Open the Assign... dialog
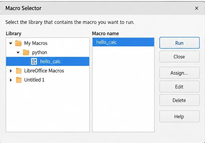The image size is (205, 143). 179,73
